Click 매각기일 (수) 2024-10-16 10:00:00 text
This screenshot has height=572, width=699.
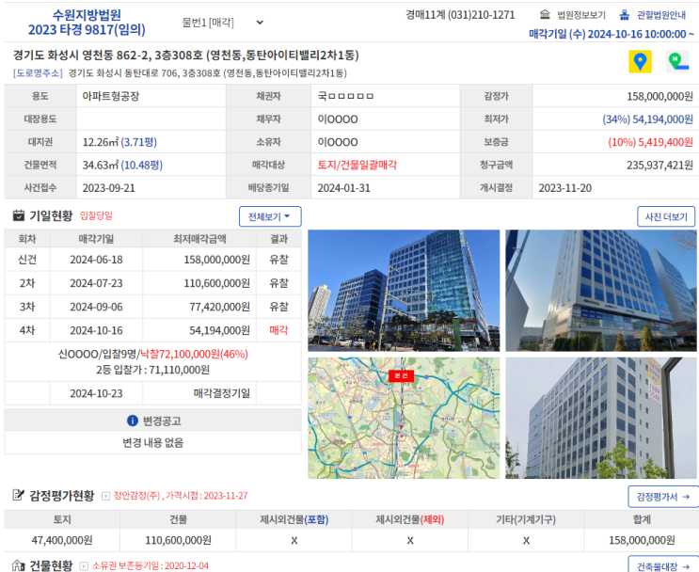(x=612, y=34)
